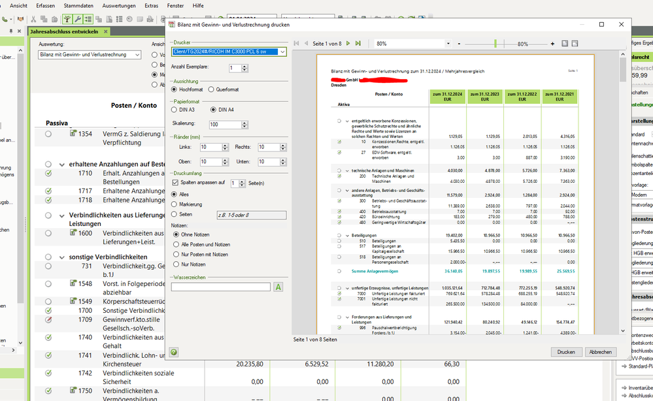Click the Seiten range input field
The height and width of the screenshot is (401, 653).
click(252, 215)
